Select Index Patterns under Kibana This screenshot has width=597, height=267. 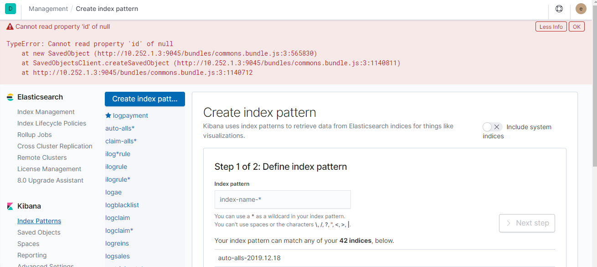coord(39,221)
